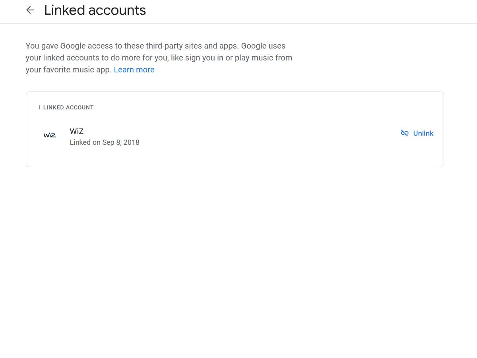Select the Linked on Sep 8, 2018 text
This screenshot has width=477, height=358.
(104, 142)
